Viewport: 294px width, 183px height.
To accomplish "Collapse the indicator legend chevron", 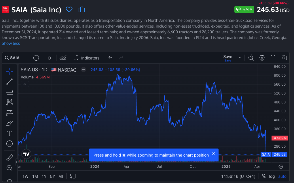I will (25, 84).
